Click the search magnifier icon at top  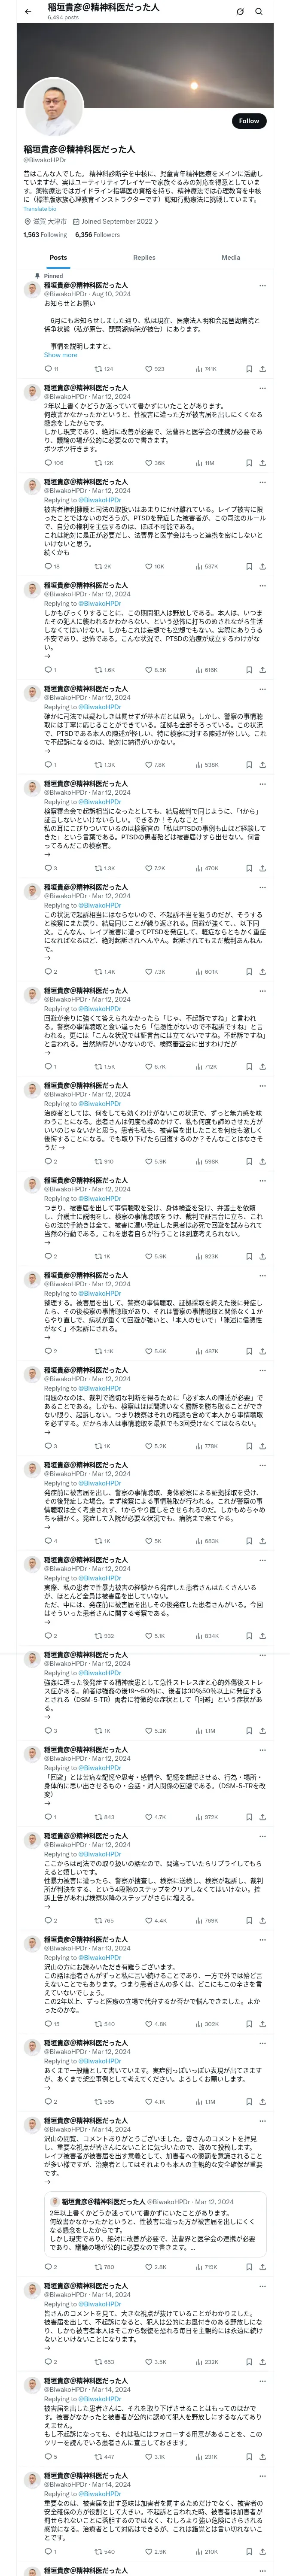pos(259,11)
